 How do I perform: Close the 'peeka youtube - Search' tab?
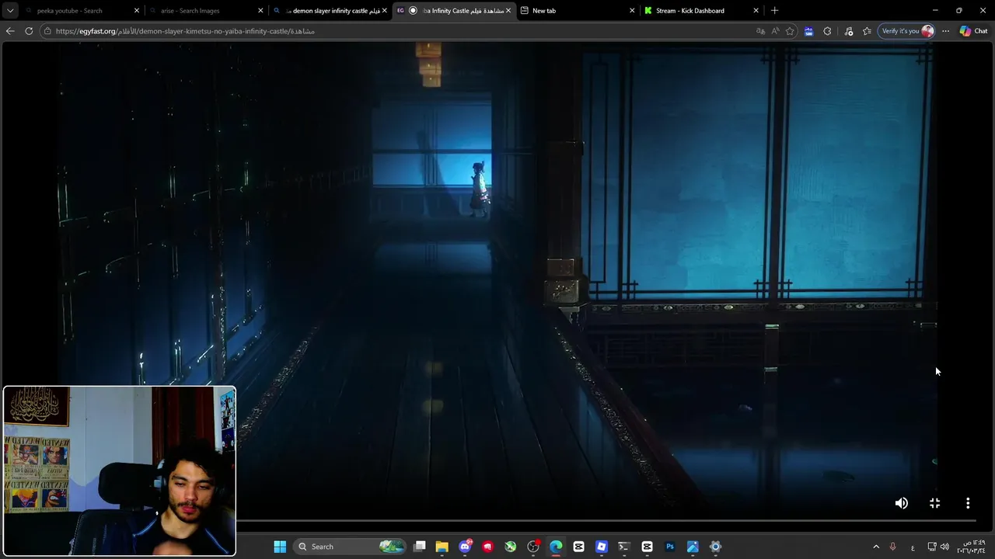click(x=137, y=11)
